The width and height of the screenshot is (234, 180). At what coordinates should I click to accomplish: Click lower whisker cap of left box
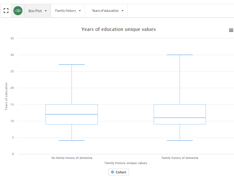point(72,141)
